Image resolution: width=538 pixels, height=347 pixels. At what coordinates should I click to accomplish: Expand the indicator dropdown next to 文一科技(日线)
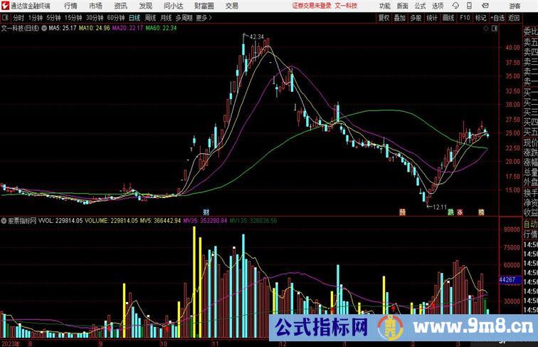click(x=44, y=29)
